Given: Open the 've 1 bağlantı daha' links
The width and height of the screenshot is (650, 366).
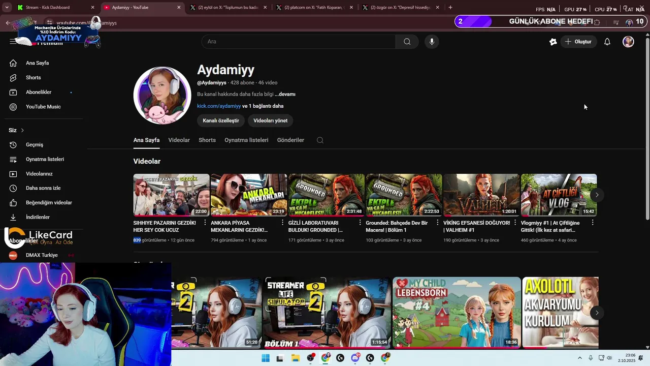Looking at the screenshot, I should tap(263, 106).
